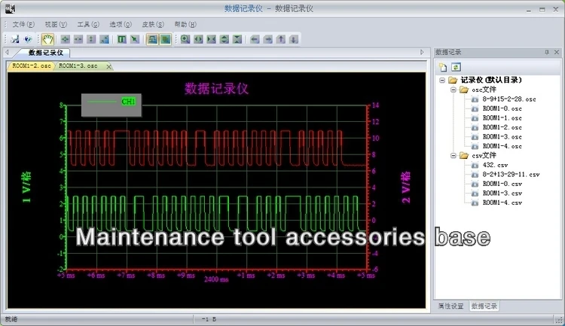Select the 记录仪 (默认目录) folder

pyautogui.click(x=490, y=80)
